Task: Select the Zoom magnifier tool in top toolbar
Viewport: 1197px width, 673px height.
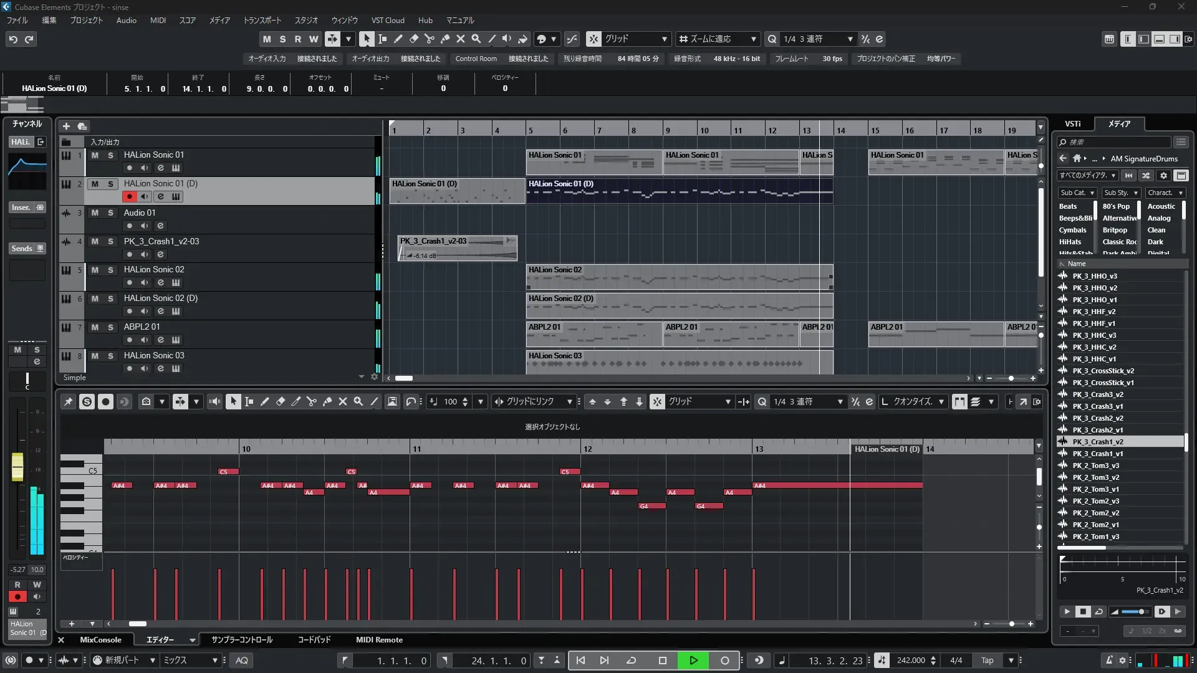Action: click(476, 39)
